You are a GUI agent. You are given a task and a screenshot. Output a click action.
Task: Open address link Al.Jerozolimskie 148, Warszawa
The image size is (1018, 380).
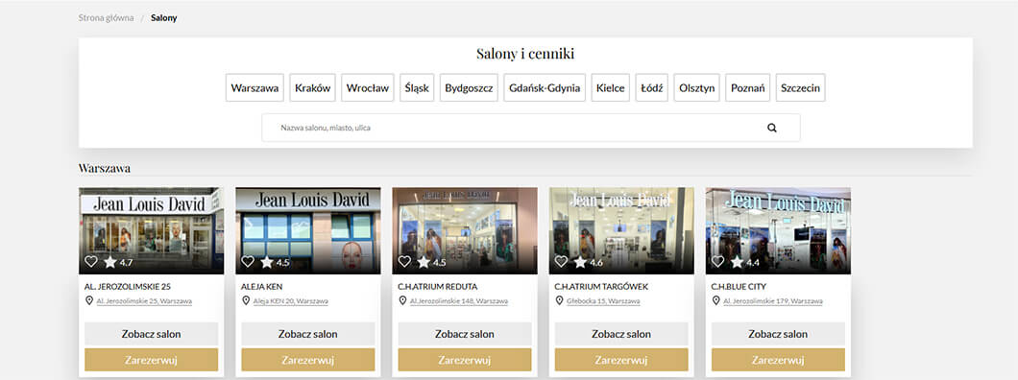[459, 301]
